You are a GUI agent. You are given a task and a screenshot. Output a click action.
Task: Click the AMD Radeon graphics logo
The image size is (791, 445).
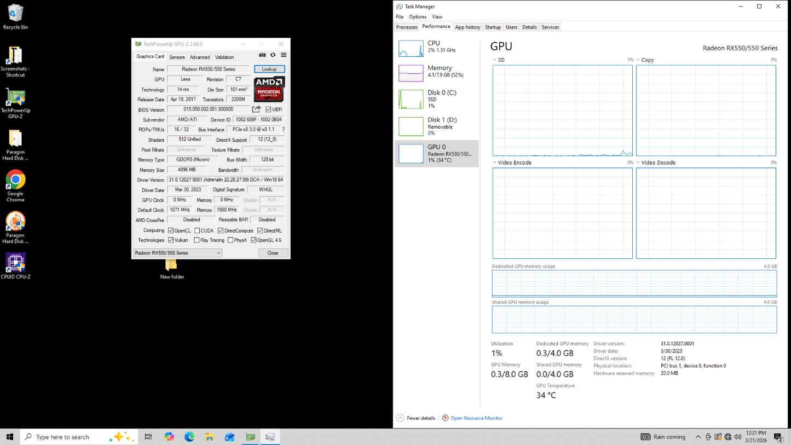[x=269, y=89]
